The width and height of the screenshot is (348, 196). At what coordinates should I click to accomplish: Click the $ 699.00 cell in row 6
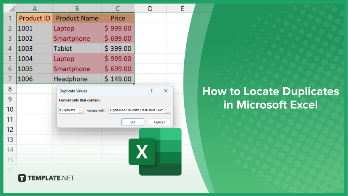click(117, 69)
